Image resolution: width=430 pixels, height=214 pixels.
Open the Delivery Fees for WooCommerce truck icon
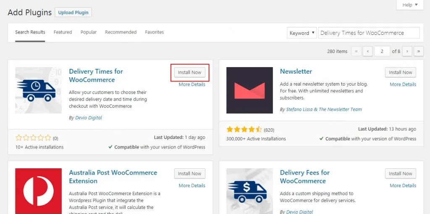[249, 191]
